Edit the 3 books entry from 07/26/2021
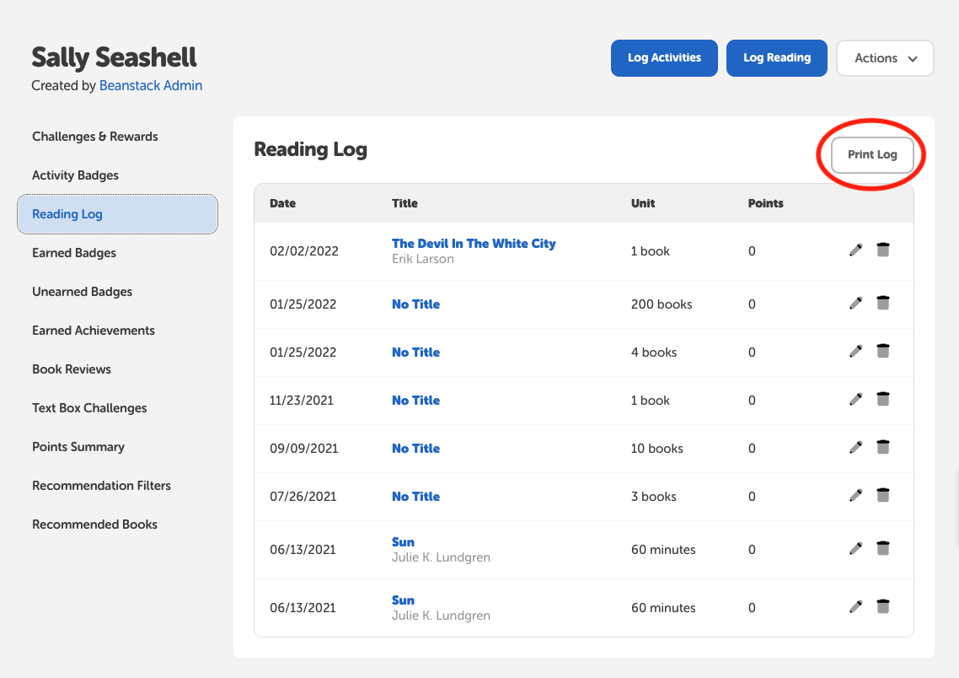 (855, 494)
